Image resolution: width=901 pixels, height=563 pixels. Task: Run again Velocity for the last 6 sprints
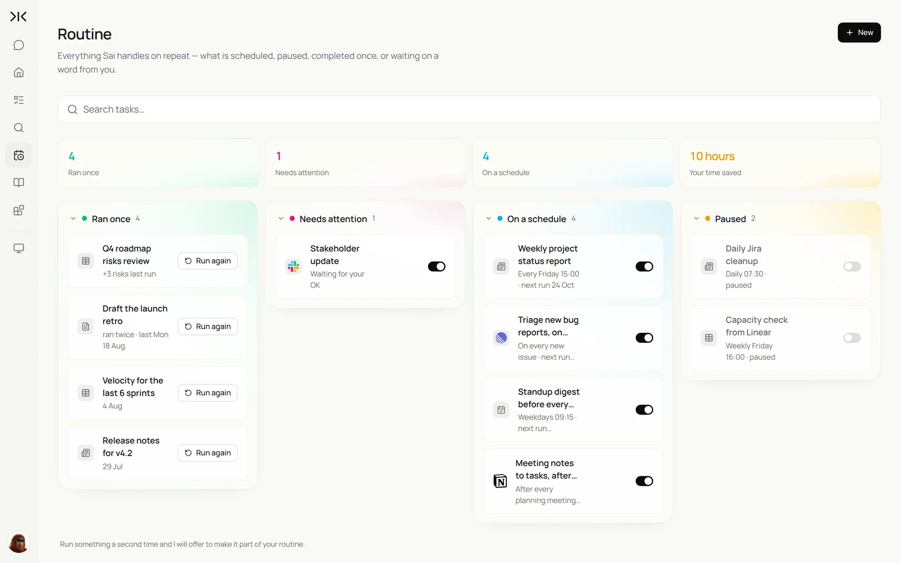208,393
